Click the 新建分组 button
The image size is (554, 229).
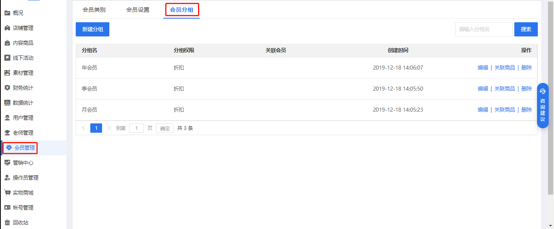tap(92, 29)
